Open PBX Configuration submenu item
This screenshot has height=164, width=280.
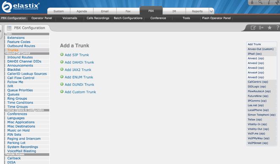point(14,18)
